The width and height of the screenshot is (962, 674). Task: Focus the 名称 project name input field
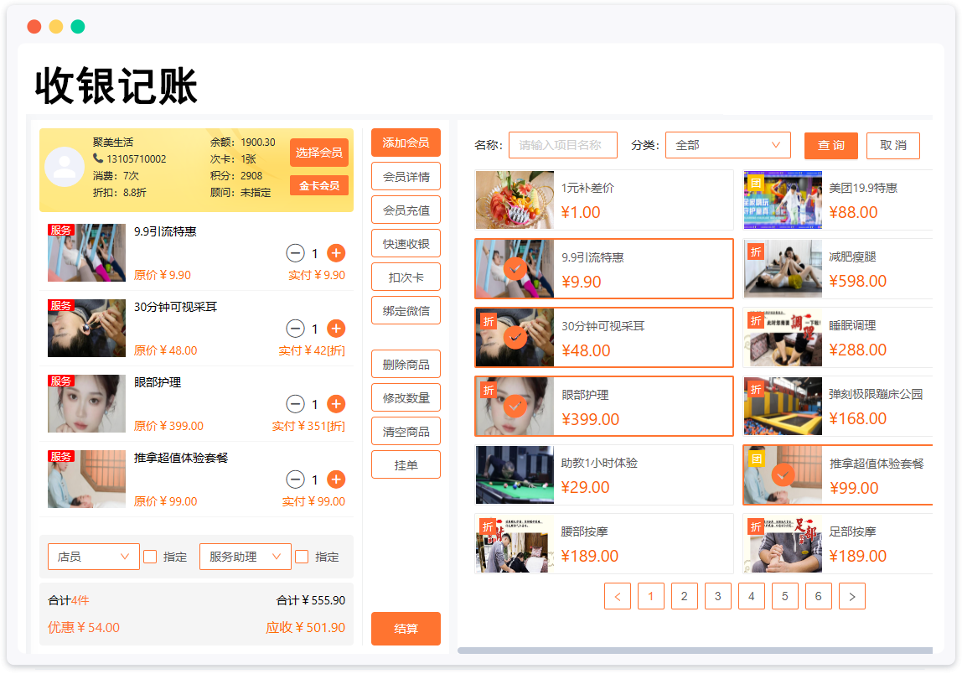(x=562, y=145)
